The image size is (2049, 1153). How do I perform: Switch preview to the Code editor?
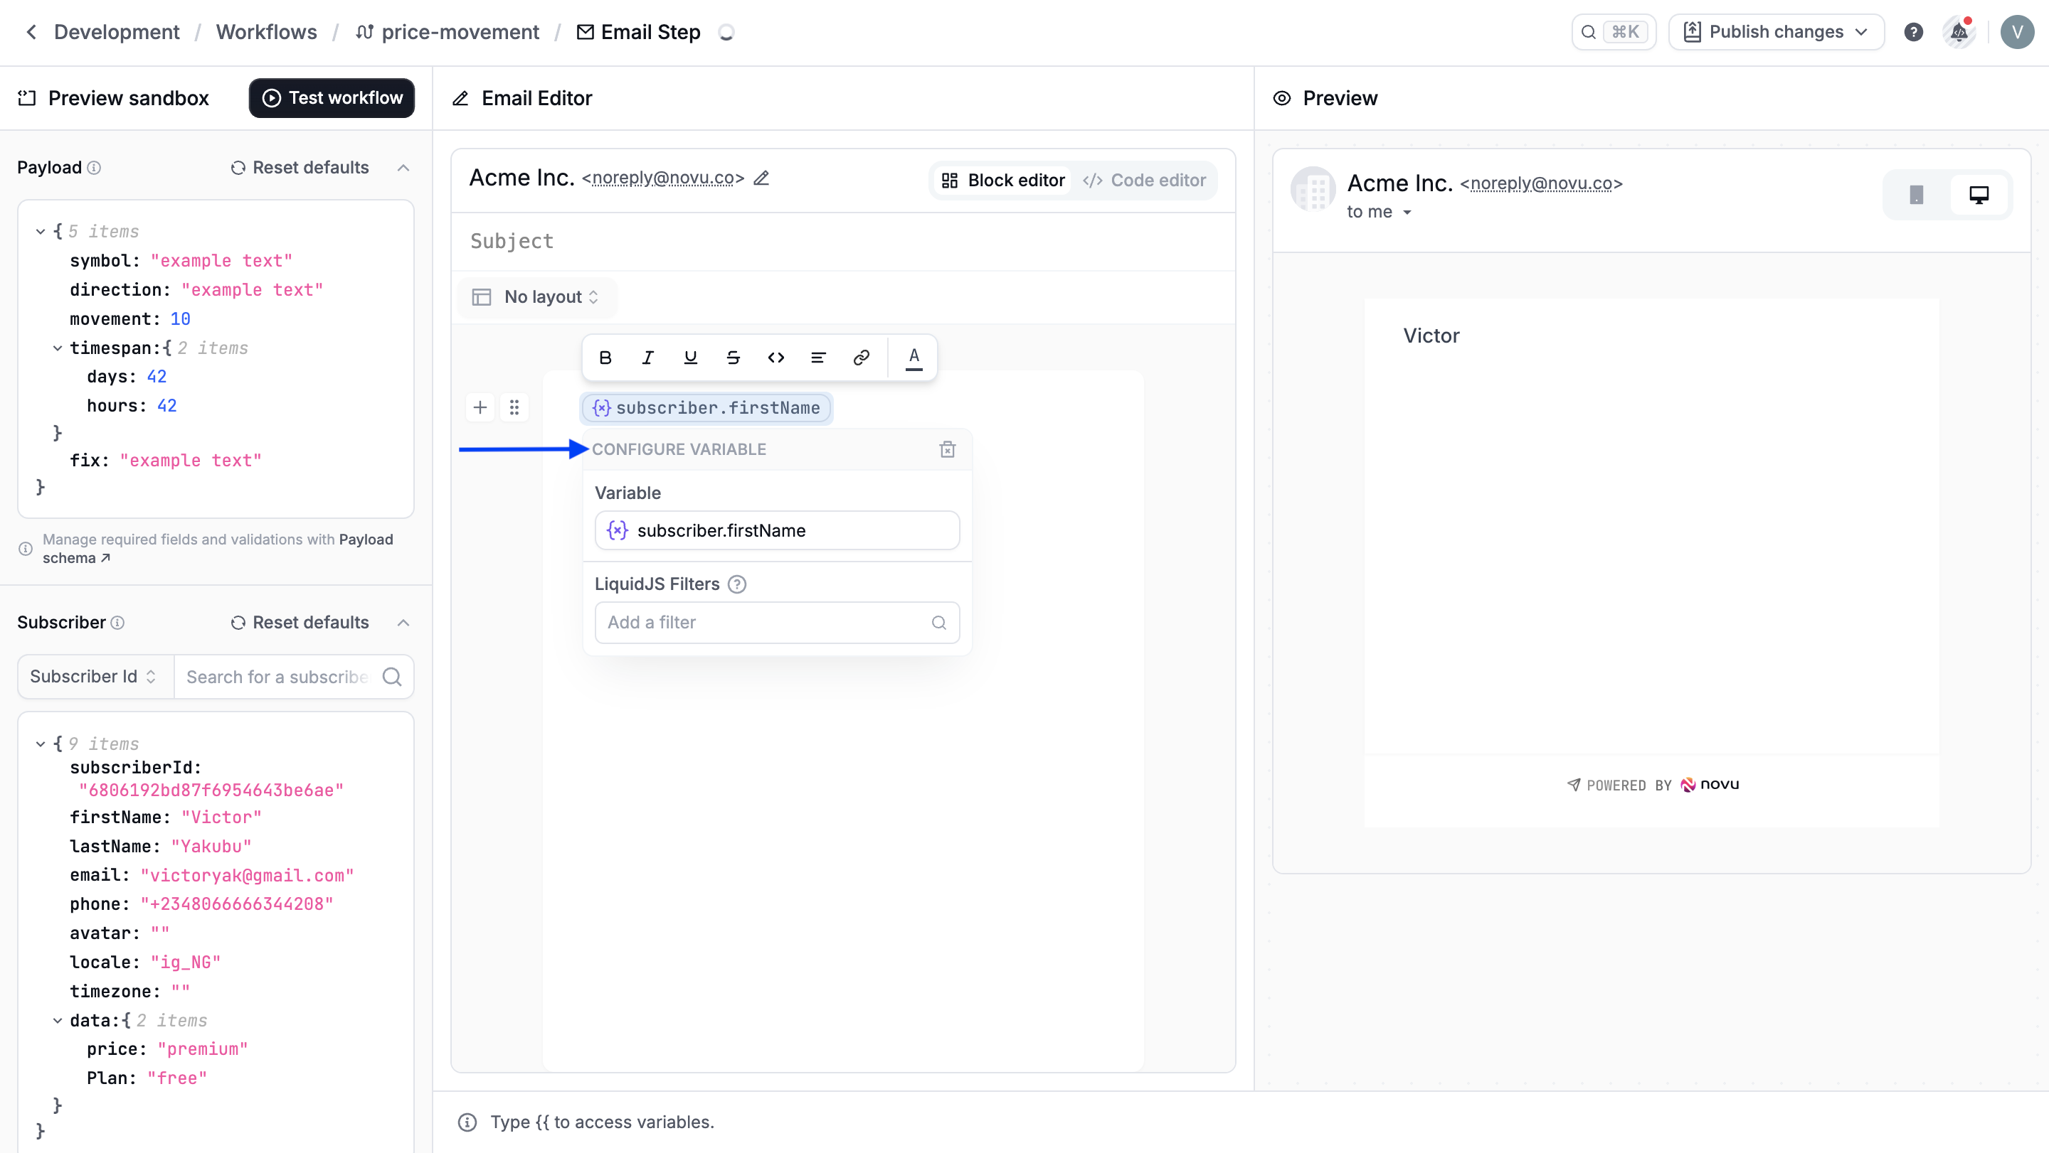tap(1145, 180)
